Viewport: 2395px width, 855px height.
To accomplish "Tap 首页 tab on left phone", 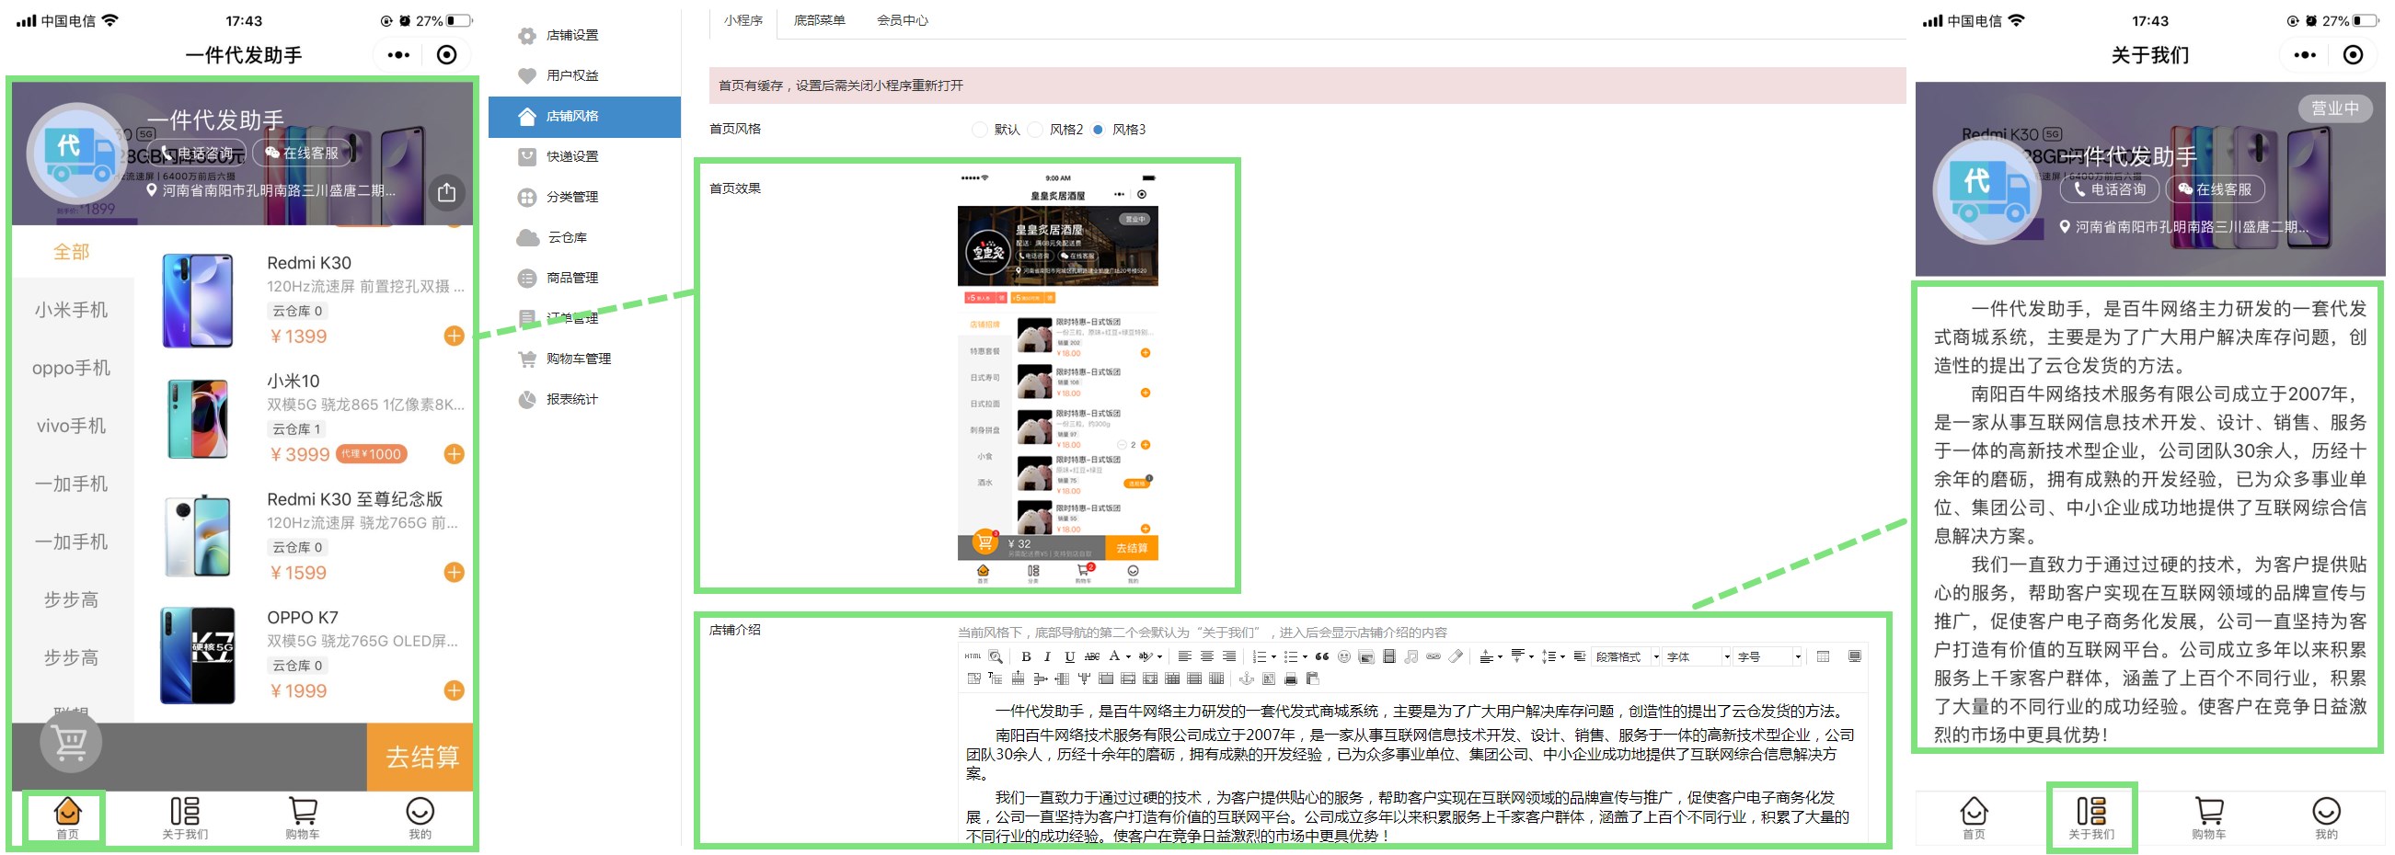I will tap(67, 817).
